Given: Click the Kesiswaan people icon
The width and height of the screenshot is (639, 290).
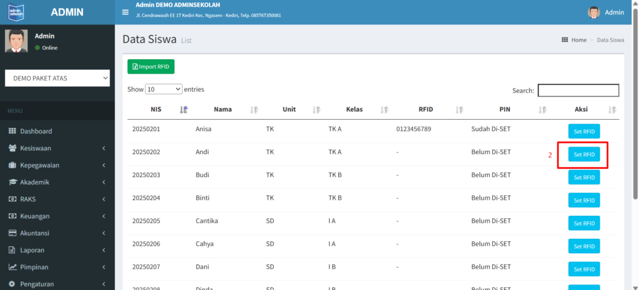Looking at the screenshot, I should [12, 148].
